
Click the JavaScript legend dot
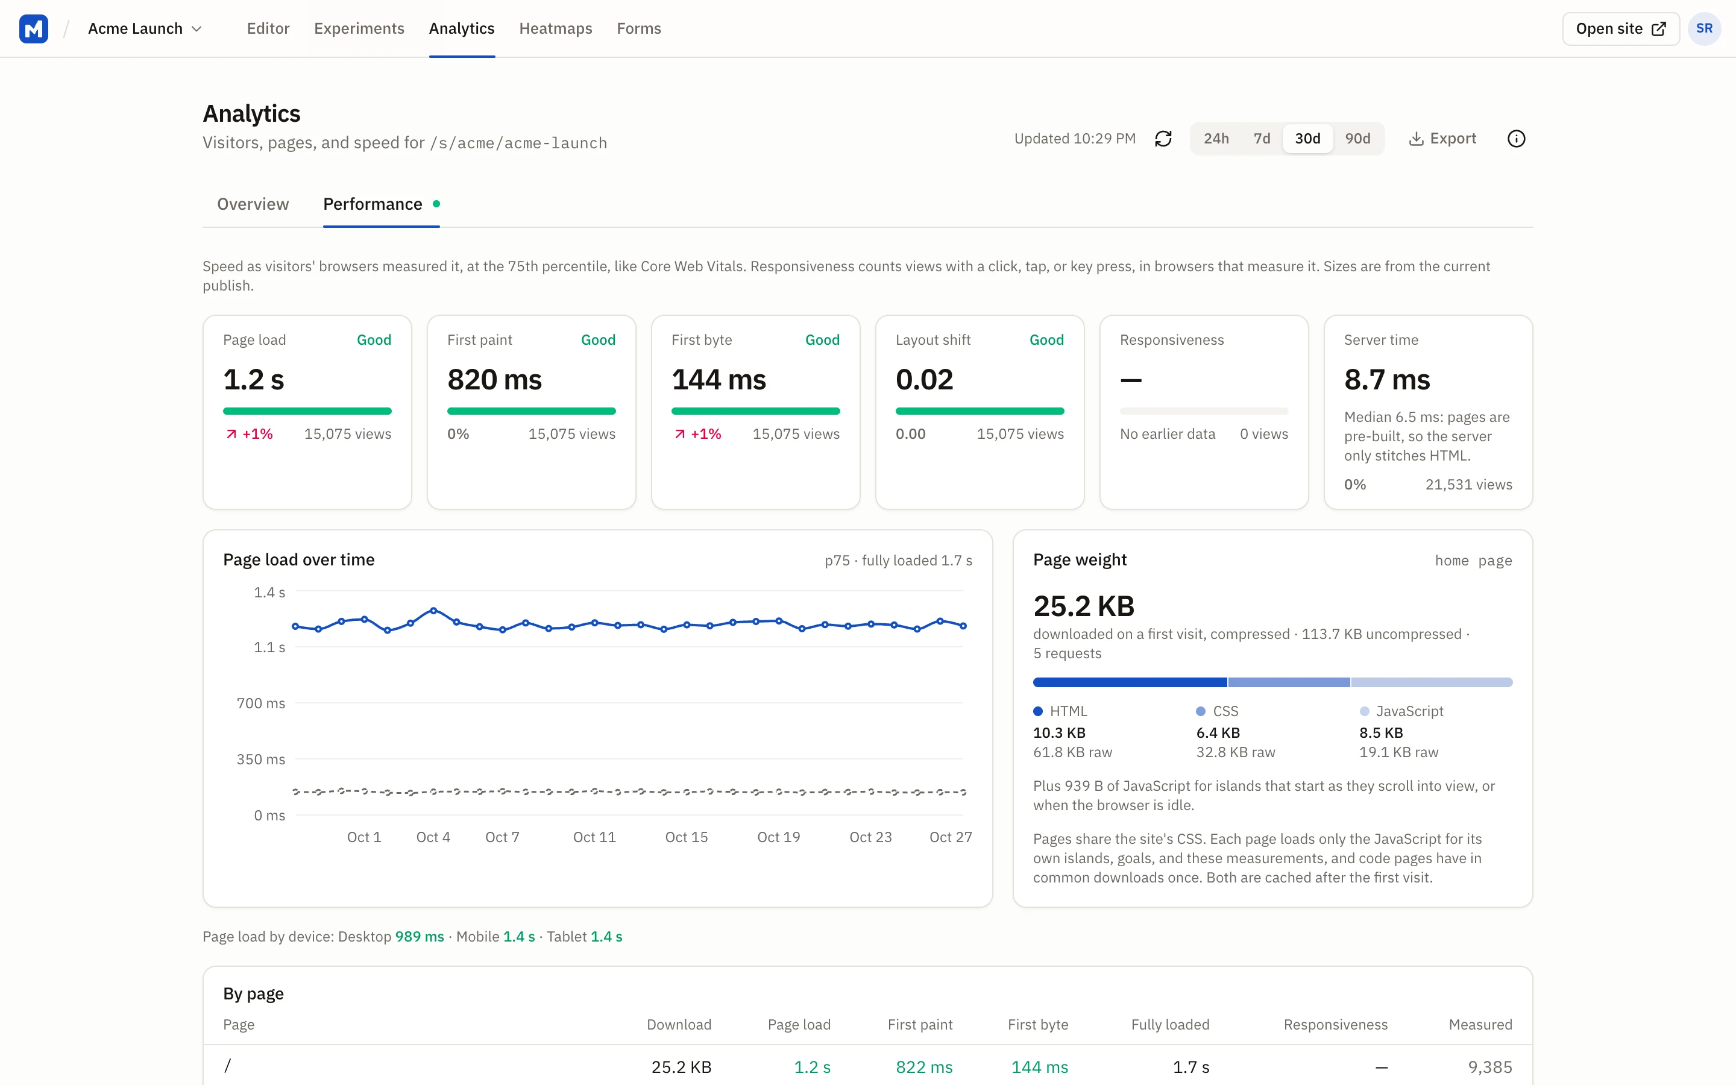pyautogui.click(x=1363, y=711)
